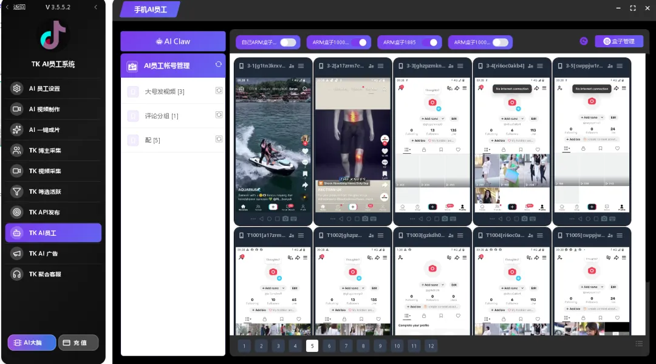Expand the AI员工帐号管理 section header
This screenshot has width=656, height=364.
pos(173,66)
